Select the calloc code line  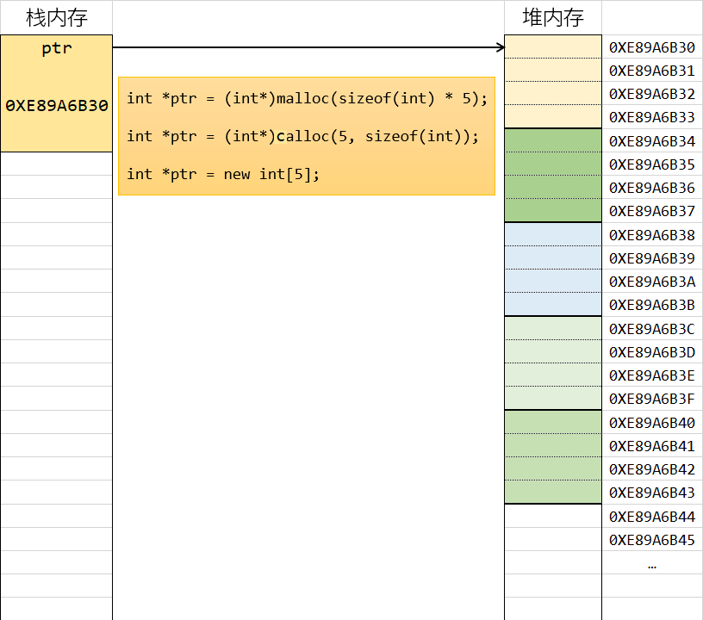tap(302, 135)
